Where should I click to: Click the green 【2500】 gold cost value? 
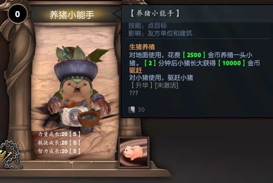pyautogui.click(x=194, y=55)
